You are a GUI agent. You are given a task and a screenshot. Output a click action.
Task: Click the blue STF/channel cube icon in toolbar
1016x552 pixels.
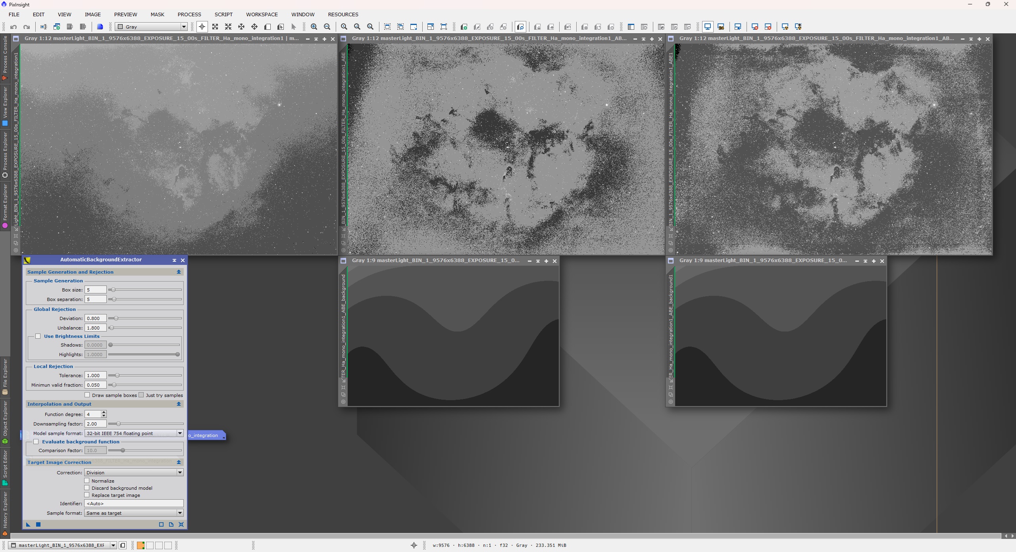(x=100, y=27)
